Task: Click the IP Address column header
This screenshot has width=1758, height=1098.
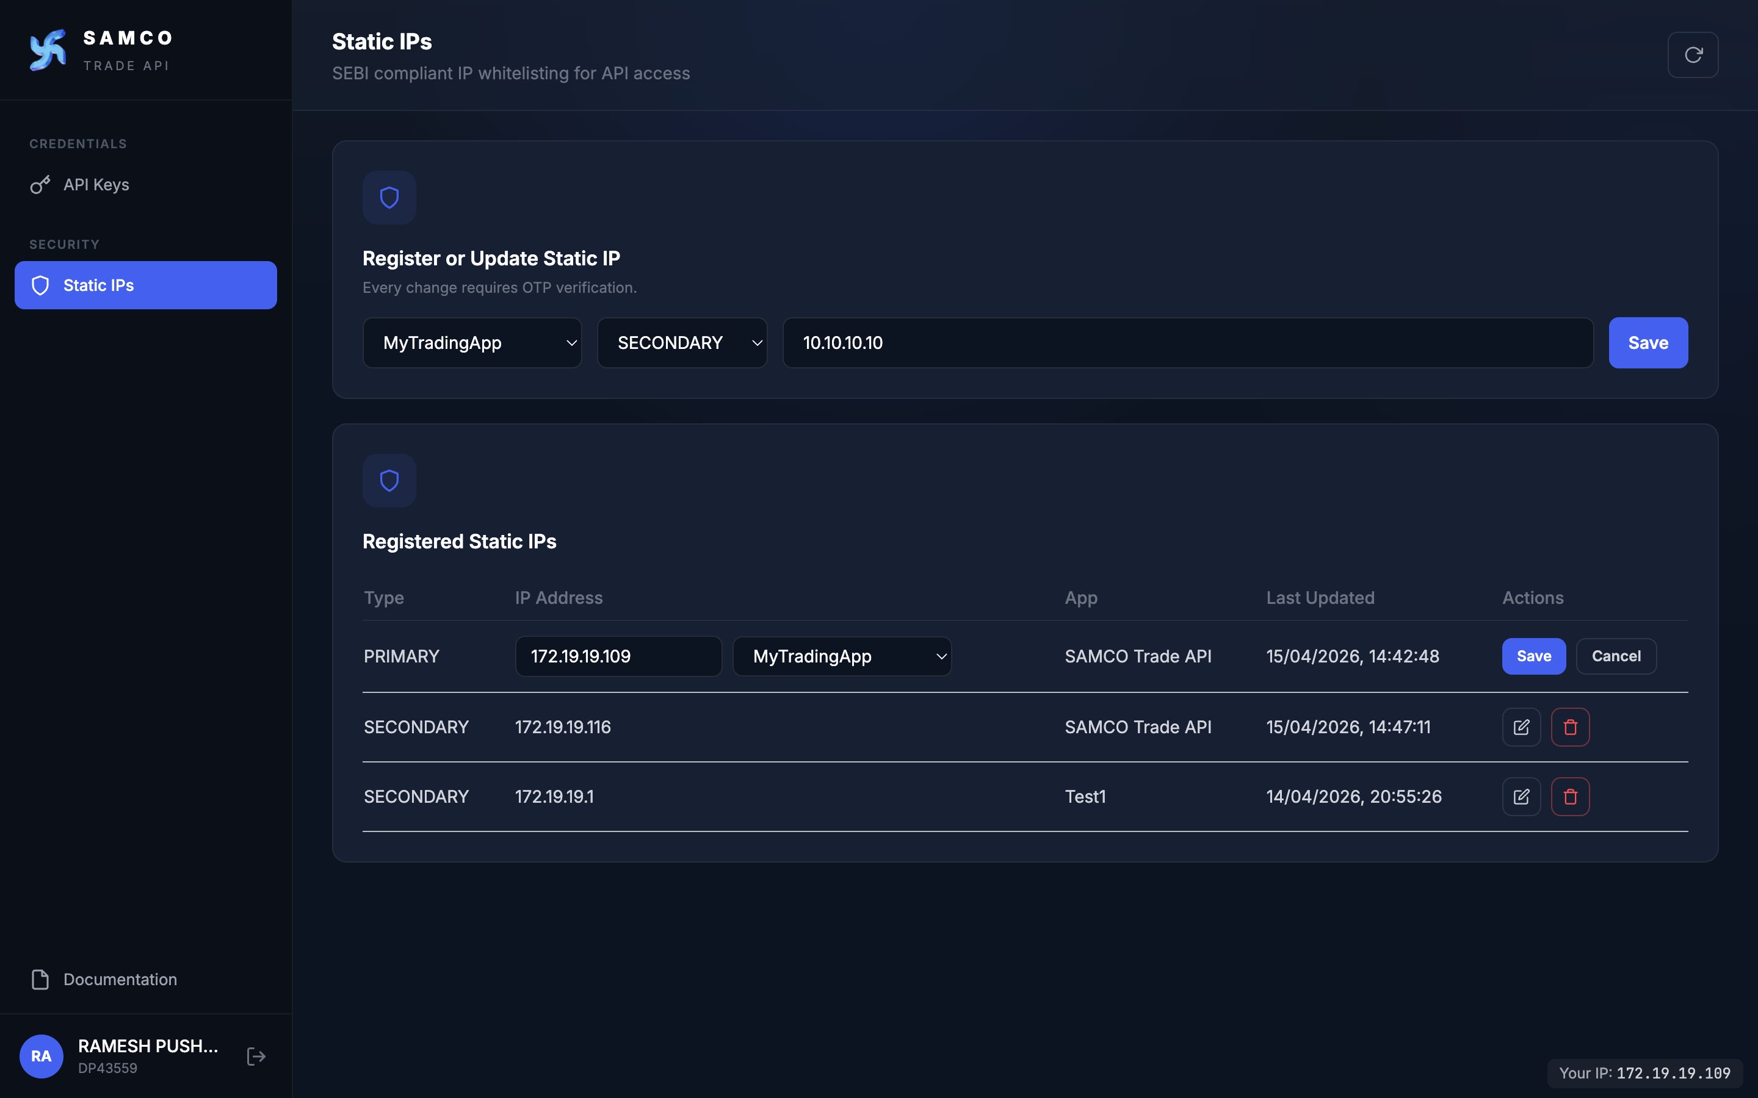Action: point(559,598)
